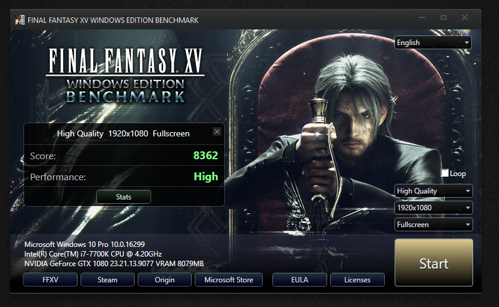Open the 1920x1080 resolution dropdown

click(433, 208)
